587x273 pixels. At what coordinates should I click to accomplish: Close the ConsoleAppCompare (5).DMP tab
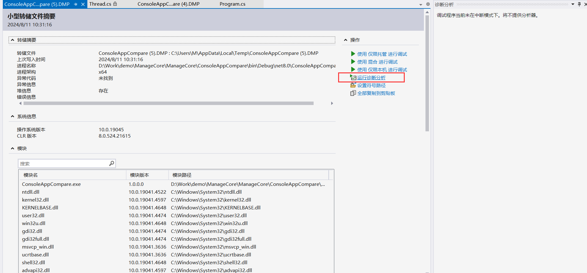[x=83, y=4]
